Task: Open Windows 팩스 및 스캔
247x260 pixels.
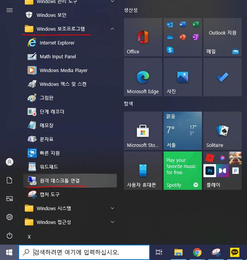Action: tap(70, 84)
